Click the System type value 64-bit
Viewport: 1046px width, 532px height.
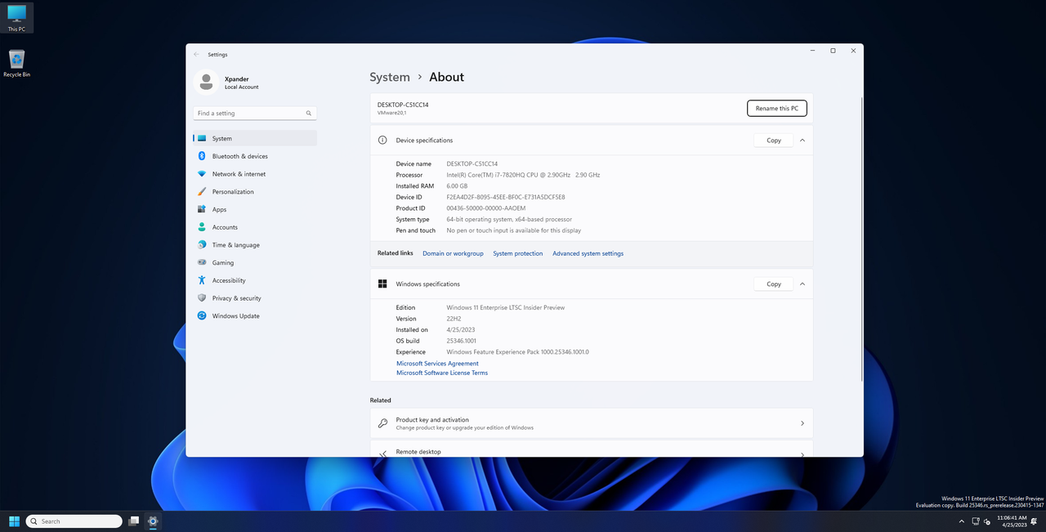click(x=509, y=220)
